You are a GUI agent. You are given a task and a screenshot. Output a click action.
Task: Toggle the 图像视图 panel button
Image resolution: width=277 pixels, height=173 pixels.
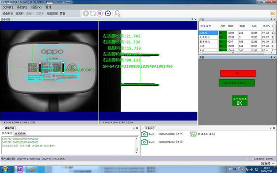(x=52, y=14)
